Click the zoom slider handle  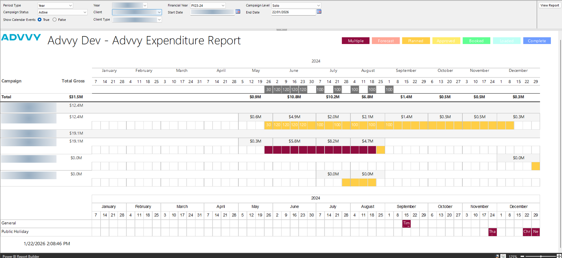pyautogui.click(x=541, y=256)
